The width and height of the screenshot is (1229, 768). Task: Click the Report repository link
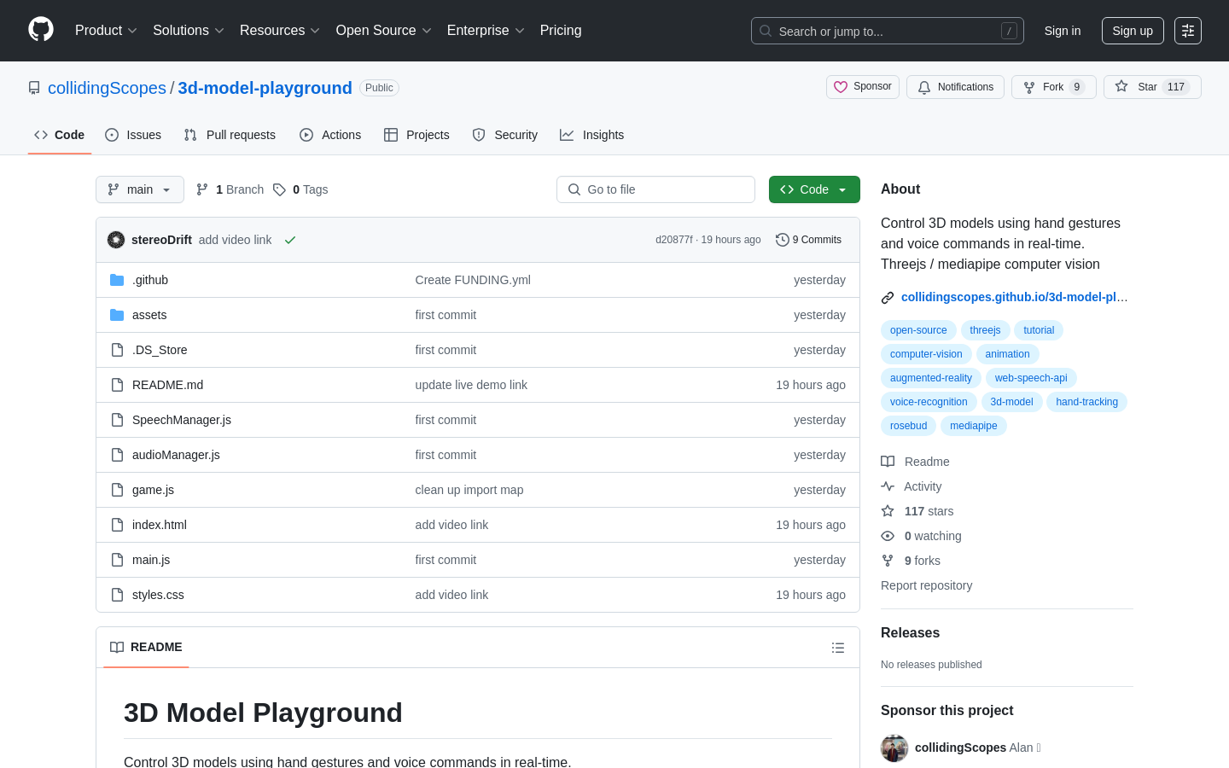pos(926,585)
